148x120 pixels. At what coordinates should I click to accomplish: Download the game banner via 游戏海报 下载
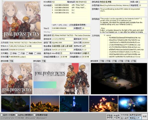(44, 61)
